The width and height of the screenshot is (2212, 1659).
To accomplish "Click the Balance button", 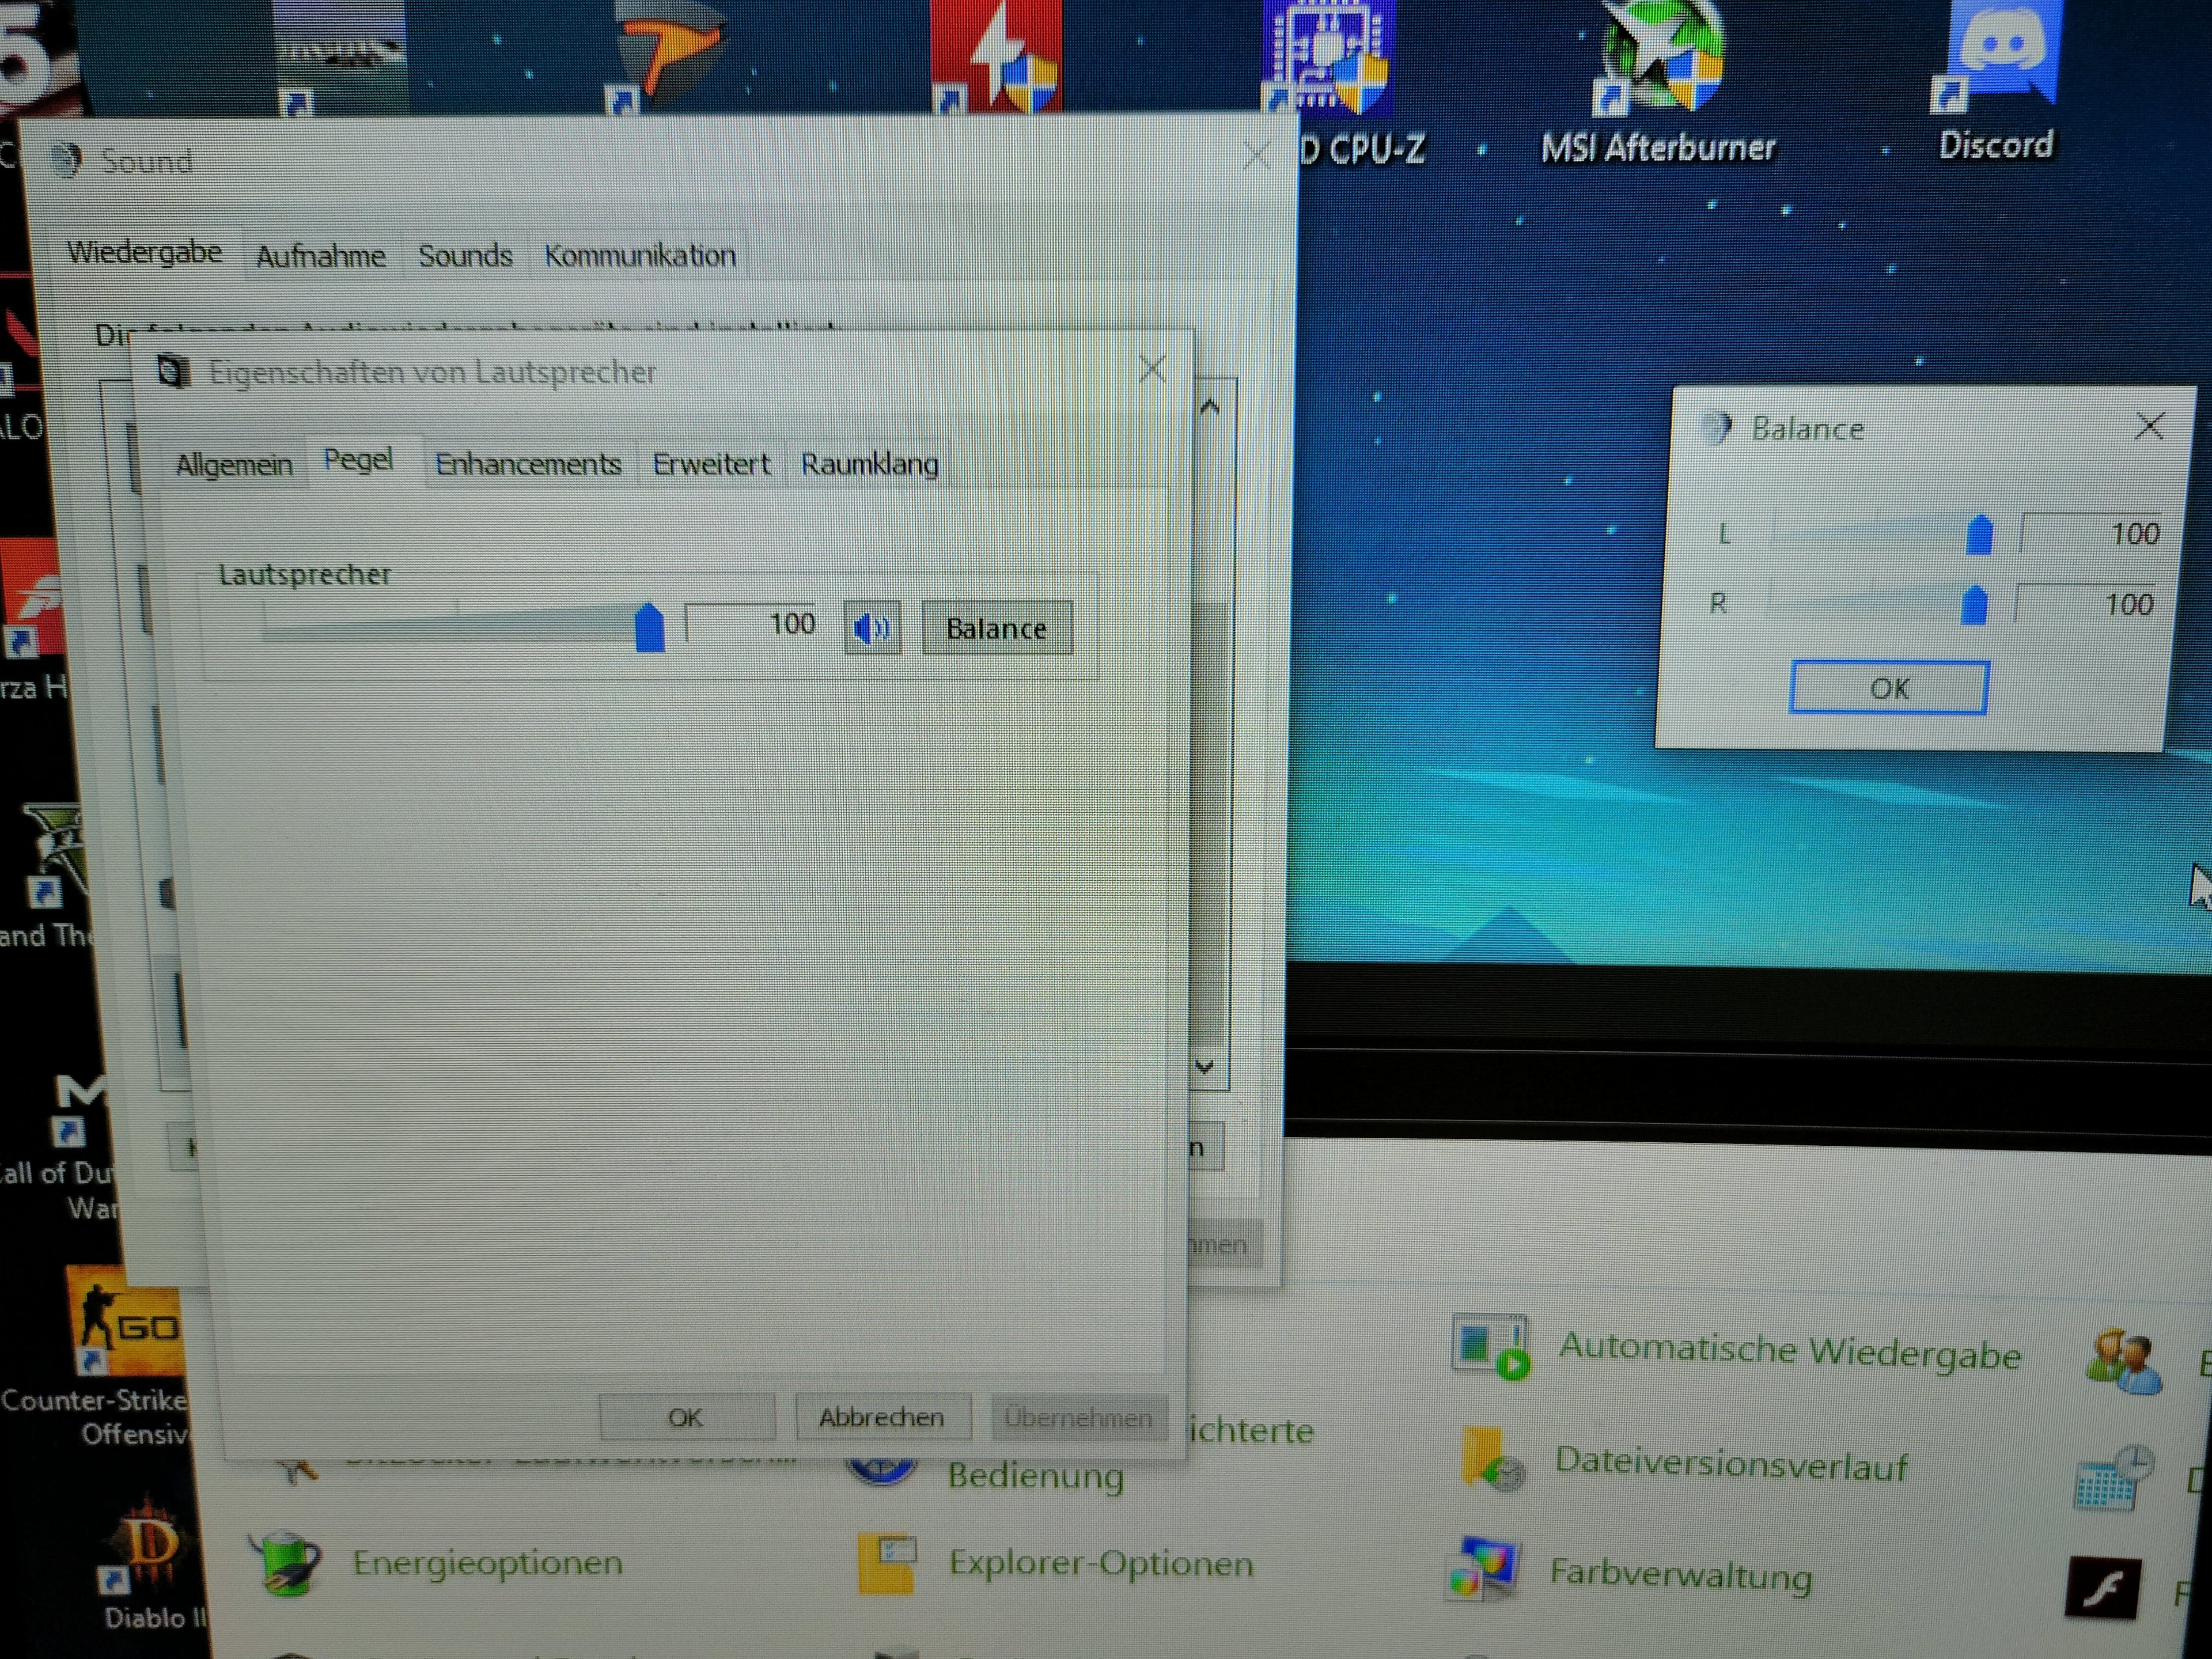I will [x=996, y=628].
